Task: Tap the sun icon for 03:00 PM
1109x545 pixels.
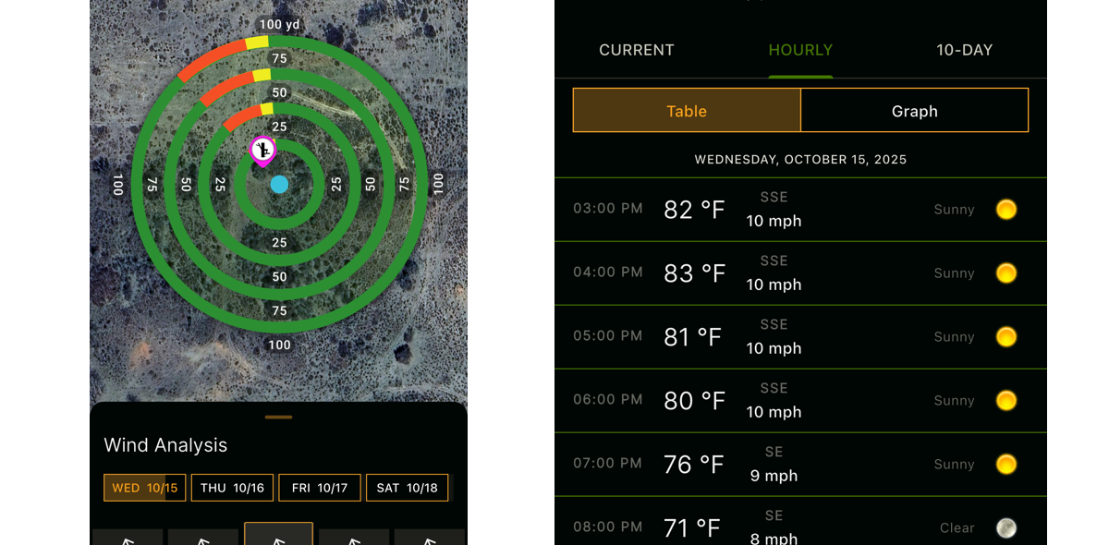Action: point(1006,210)
